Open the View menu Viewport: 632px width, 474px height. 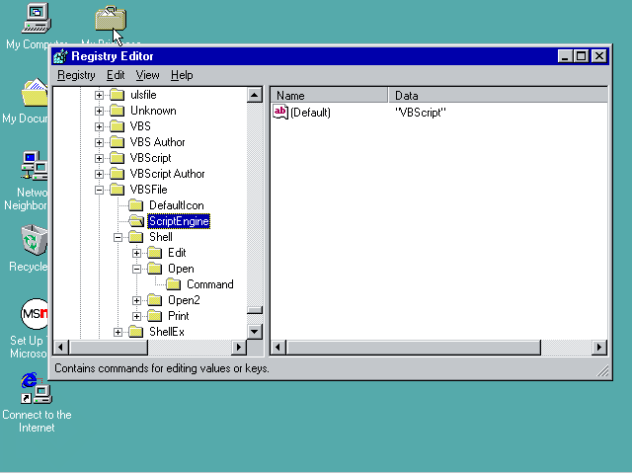[x=147, y=75]
